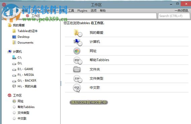Click the 中文歌 tabble icon in the main list

(x=77, y=88)
